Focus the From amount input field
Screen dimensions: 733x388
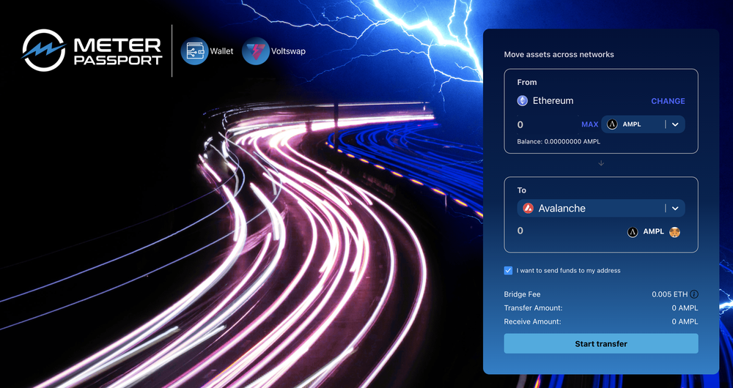pyautogui.click(x=547, y=124)
